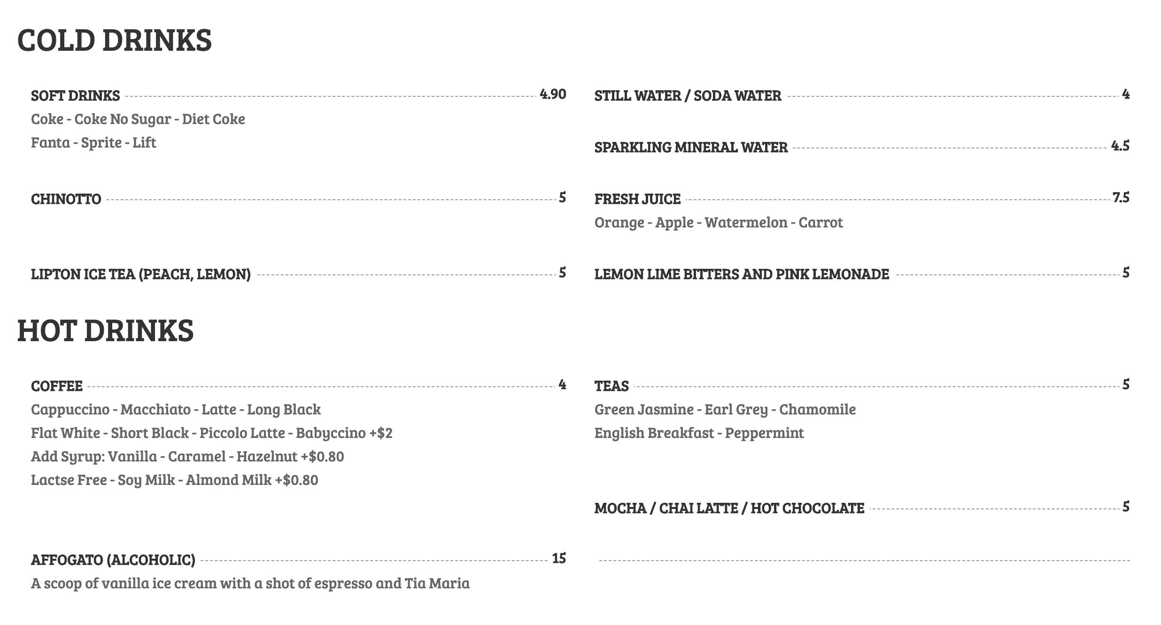
Task: Click the FRESH JUICE item title
Action: [x=637, y=199]
